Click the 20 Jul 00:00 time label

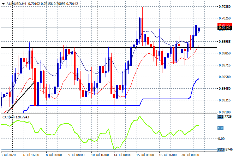(190, 155)
